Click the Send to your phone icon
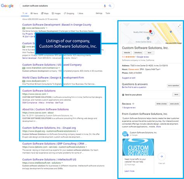Screen dimensions: 184x179 point(123,95)
